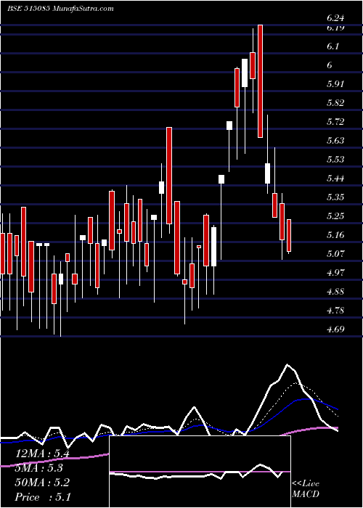Click the BSE 515085 chart title
Screen dimensions: 363x508
pyautogui.click(x=60, y=8)
